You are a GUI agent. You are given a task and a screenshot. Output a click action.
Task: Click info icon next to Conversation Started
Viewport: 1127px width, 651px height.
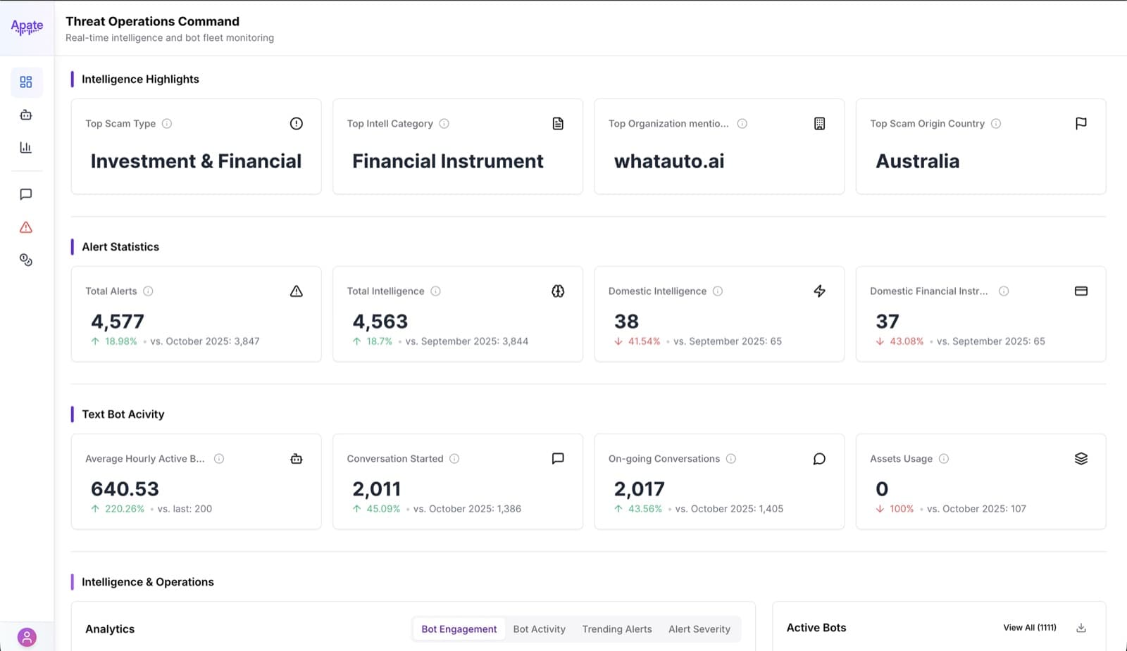tap(454, 459)
